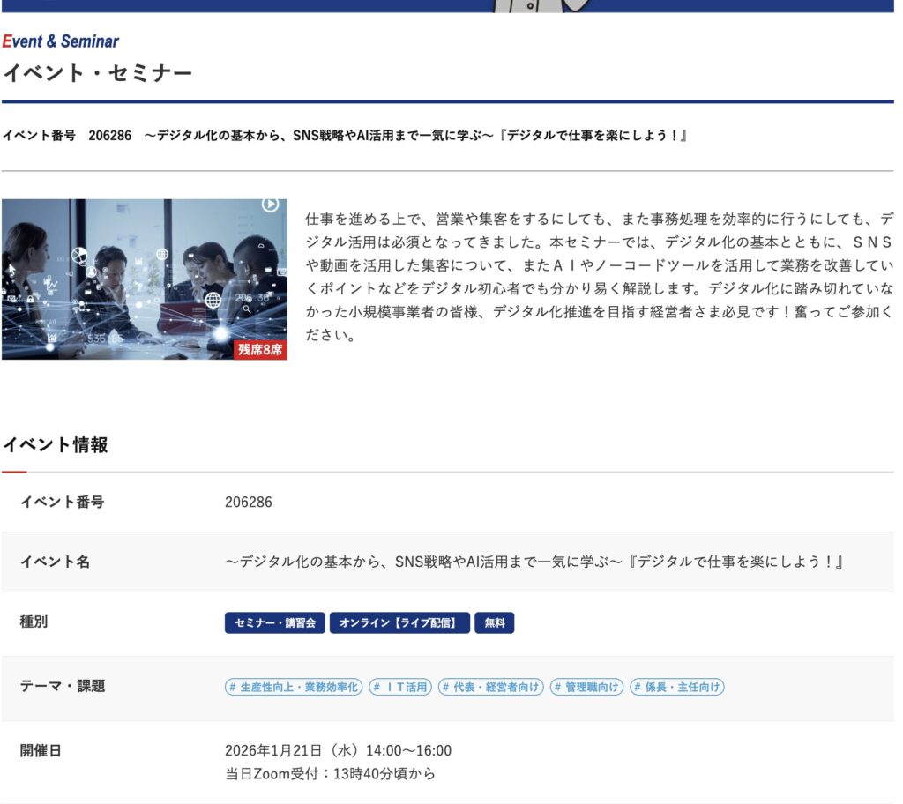Image resolution: width=903 pixels, height=804 pixels.
Task: Open the #生産性向上・業務効率化 theme tag
Action: (294, 687)
